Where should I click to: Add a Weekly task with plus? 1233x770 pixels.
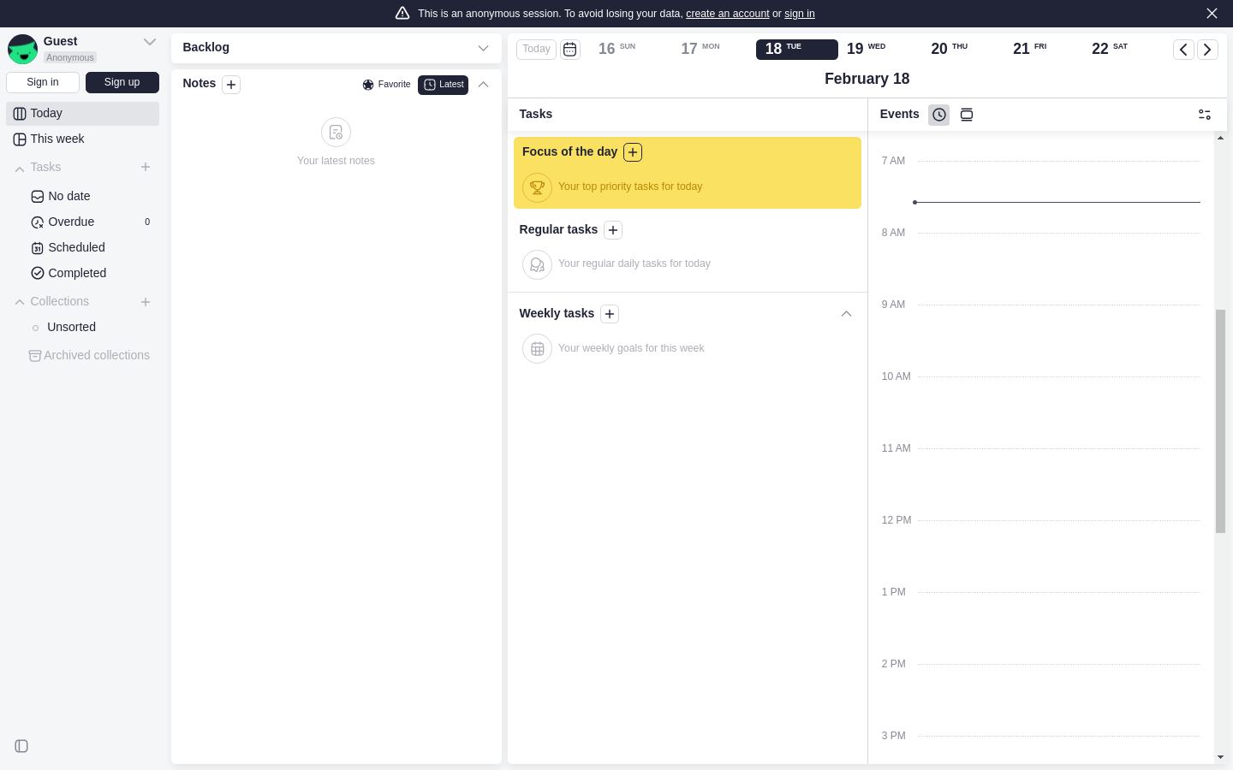[x=610, y=314]
